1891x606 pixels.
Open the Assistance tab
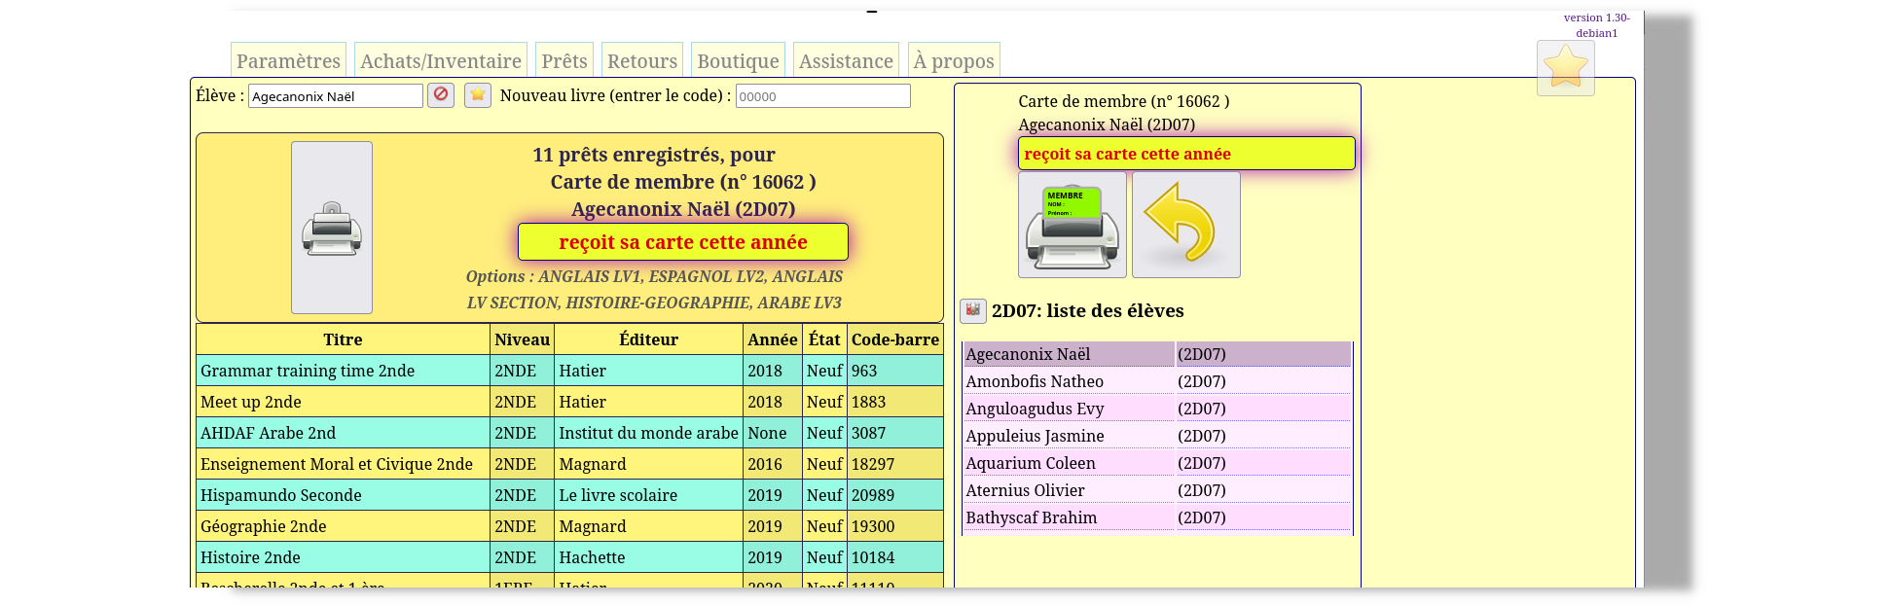coord(846,61)
